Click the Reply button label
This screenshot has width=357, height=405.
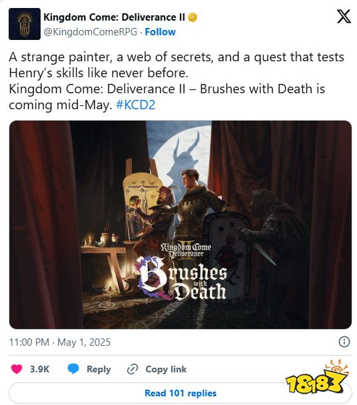(x=99, y=369)
